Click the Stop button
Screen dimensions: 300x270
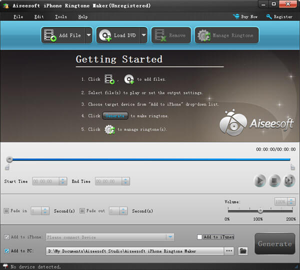click(274, 180)
